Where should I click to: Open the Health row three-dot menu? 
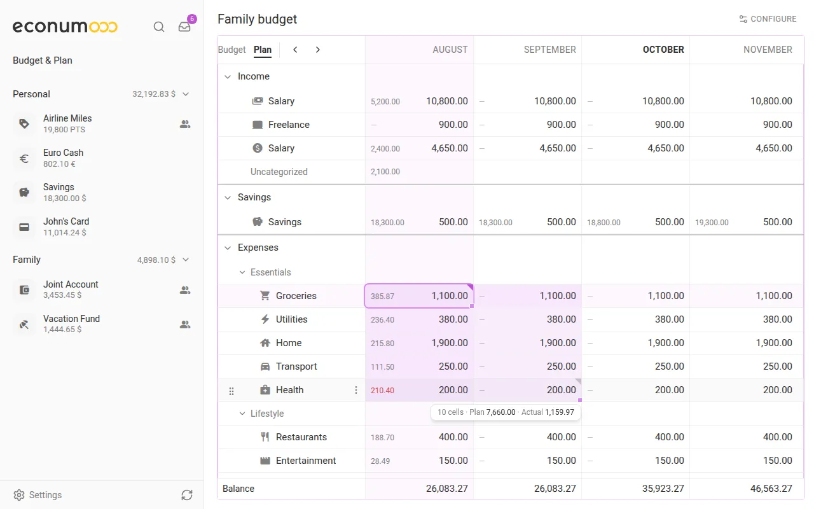(356, 390)
